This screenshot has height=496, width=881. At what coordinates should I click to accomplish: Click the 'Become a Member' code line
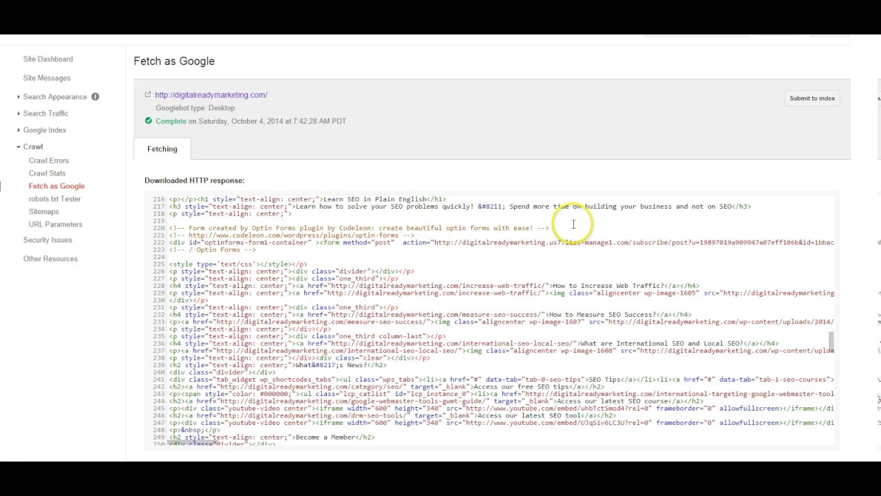(x=272, y=437)
